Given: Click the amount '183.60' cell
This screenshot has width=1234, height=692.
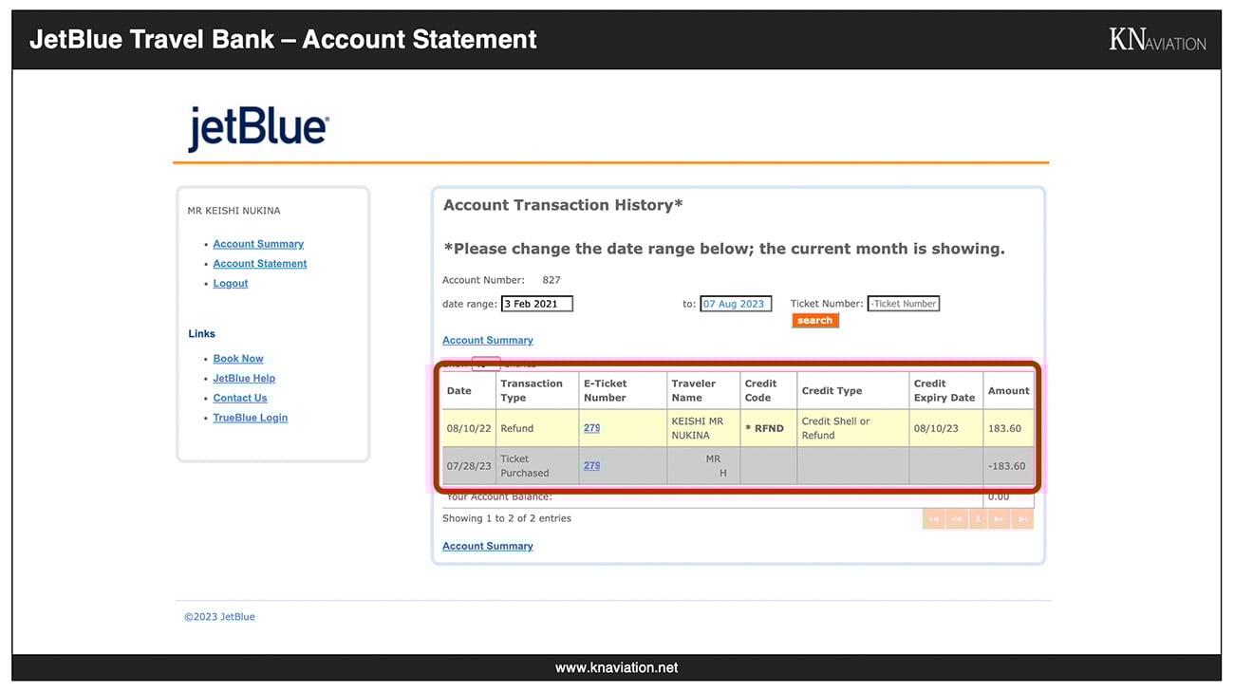Looking at the screenshot, I should point(1008,428).
